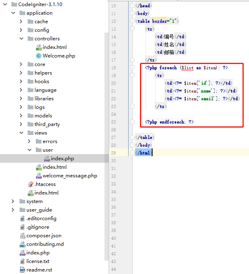Select the user_guide folder name
249x274 pixels.
click(39, 210)
